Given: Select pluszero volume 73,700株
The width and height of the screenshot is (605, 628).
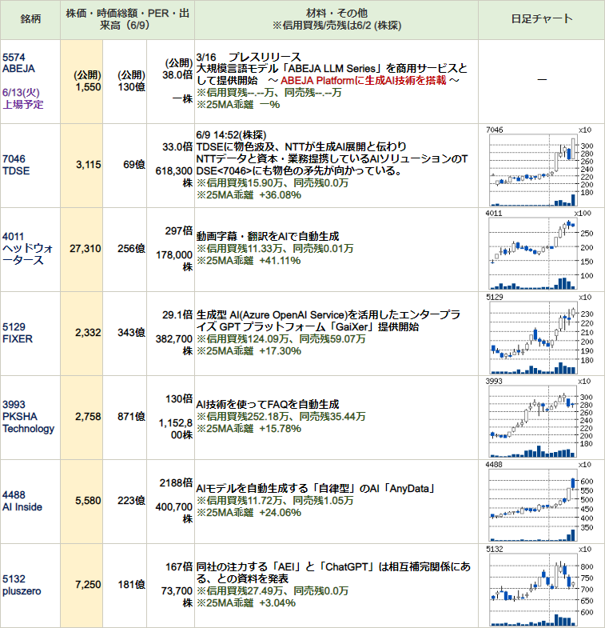Looking at the screenshot, I should 177,597.
